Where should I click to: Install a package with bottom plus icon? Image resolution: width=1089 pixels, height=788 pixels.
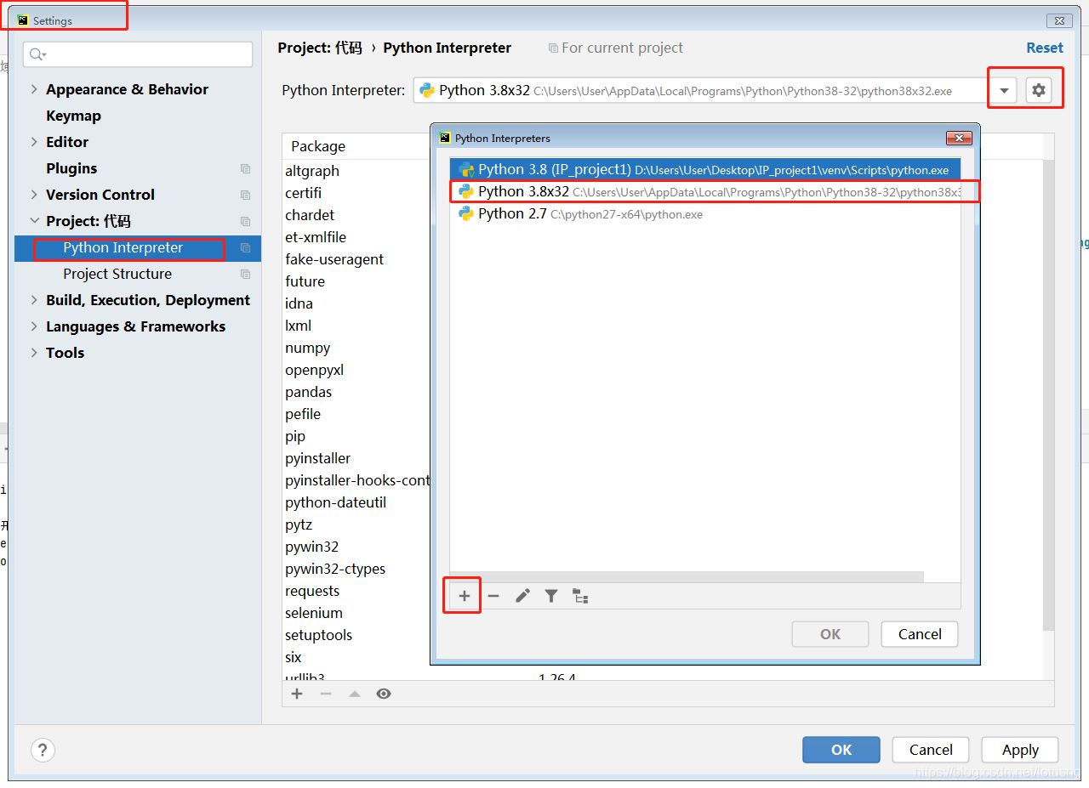(x=297, y=694)
